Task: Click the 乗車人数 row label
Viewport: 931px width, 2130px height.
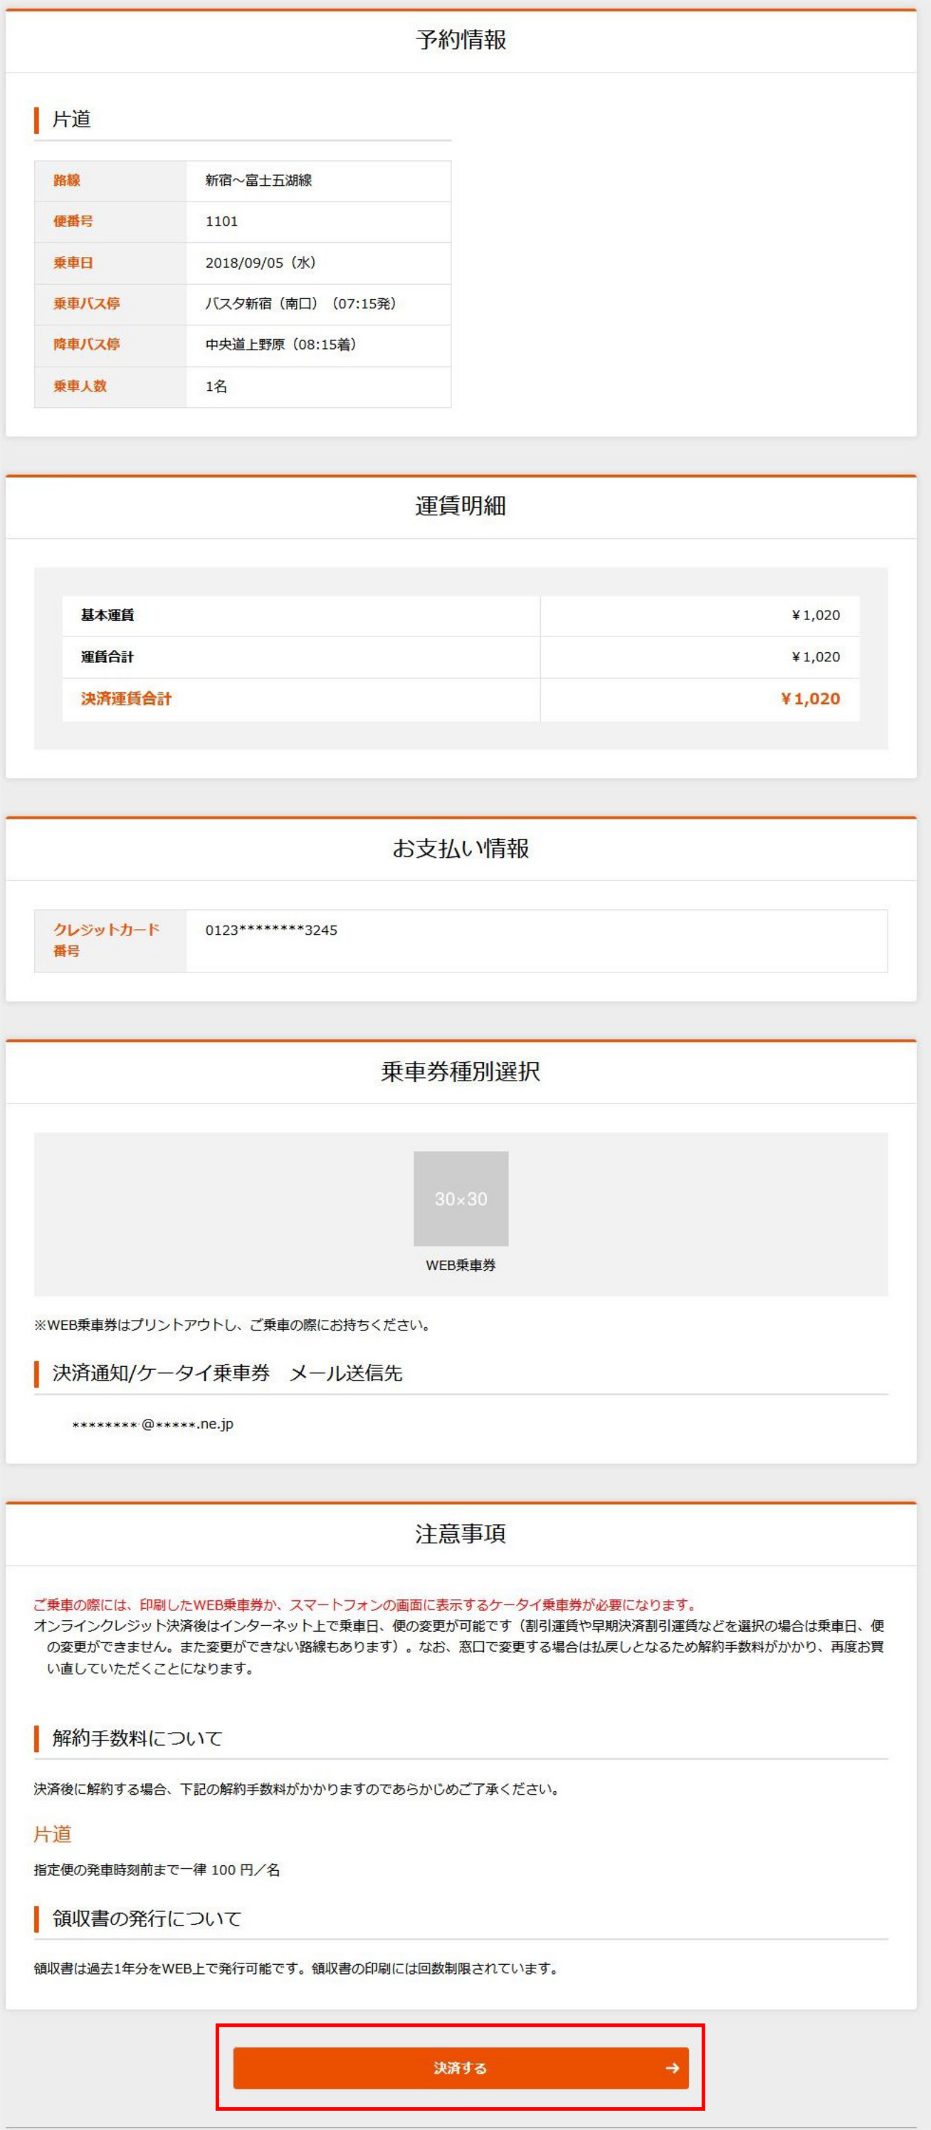Action: (x=80, y=386)
